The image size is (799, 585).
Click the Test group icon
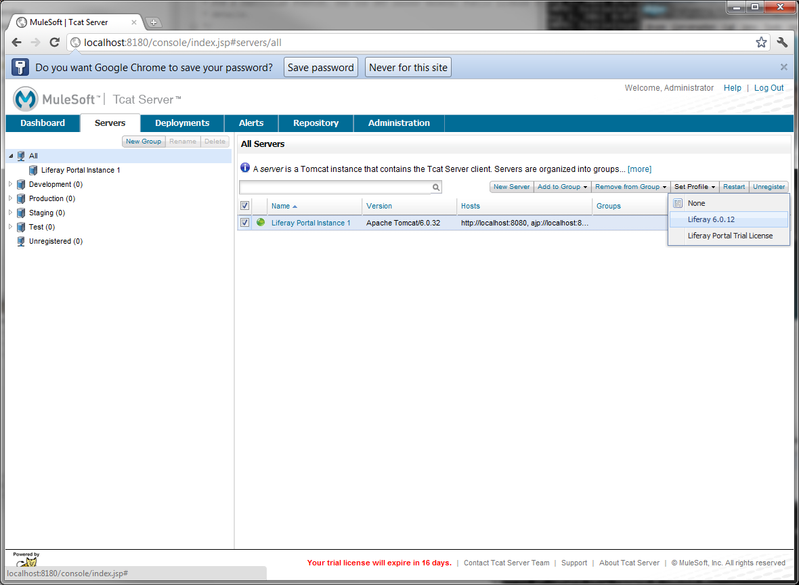[x=21, y=227]
